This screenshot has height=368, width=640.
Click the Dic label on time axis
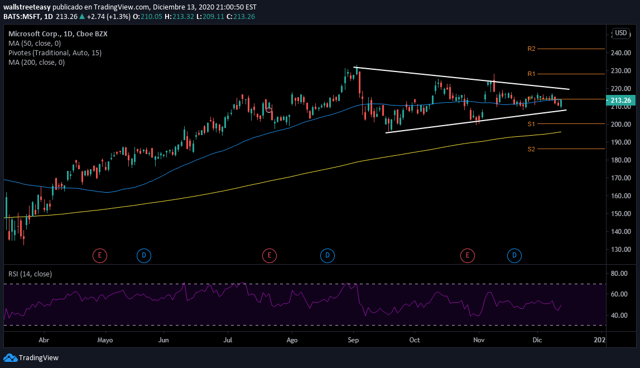[x=537, y=340]
